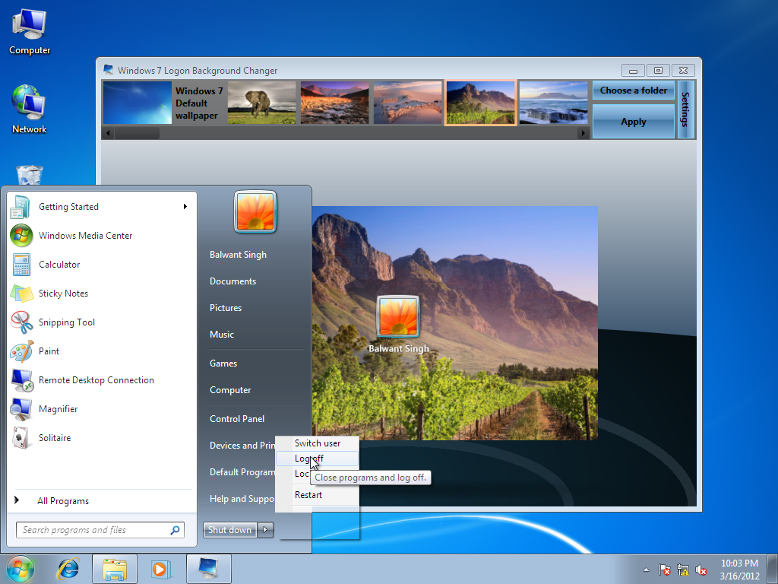778x584 pixels.
Task: Click the muted volume tray icon
Action: click(x=701, y=570)
